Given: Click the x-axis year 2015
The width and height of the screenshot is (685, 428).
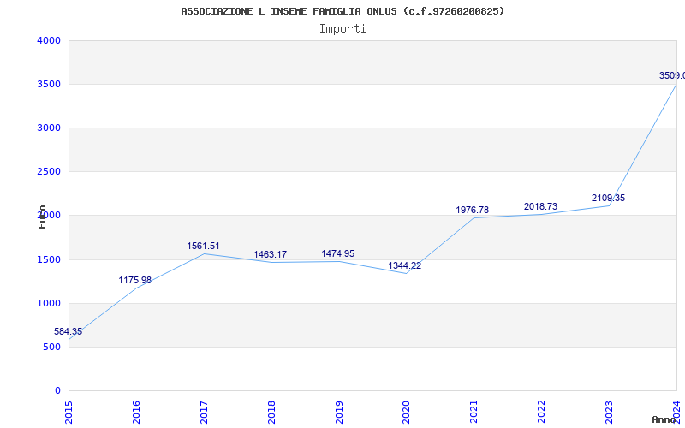Looking at the screenshot, I should pos(68,412).
